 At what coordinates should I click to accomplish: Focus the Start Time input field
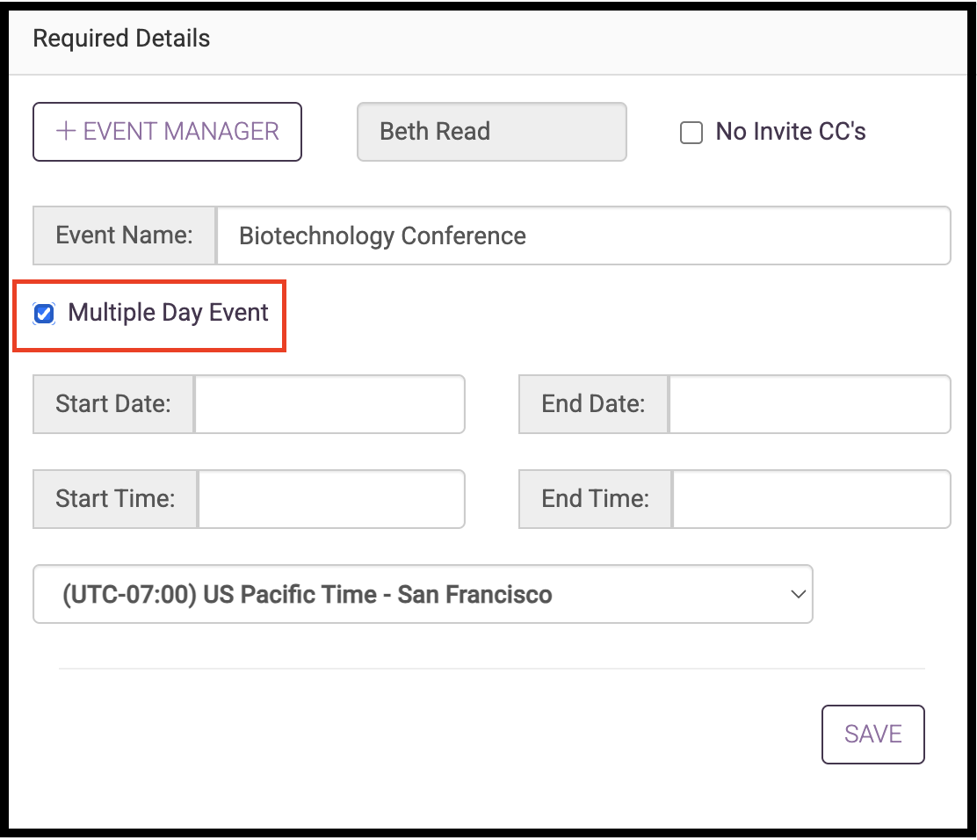[331, 499]
